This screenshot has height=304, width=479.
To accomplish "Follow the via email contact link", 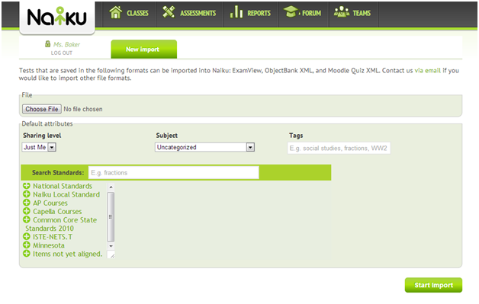I will point(427,71).
